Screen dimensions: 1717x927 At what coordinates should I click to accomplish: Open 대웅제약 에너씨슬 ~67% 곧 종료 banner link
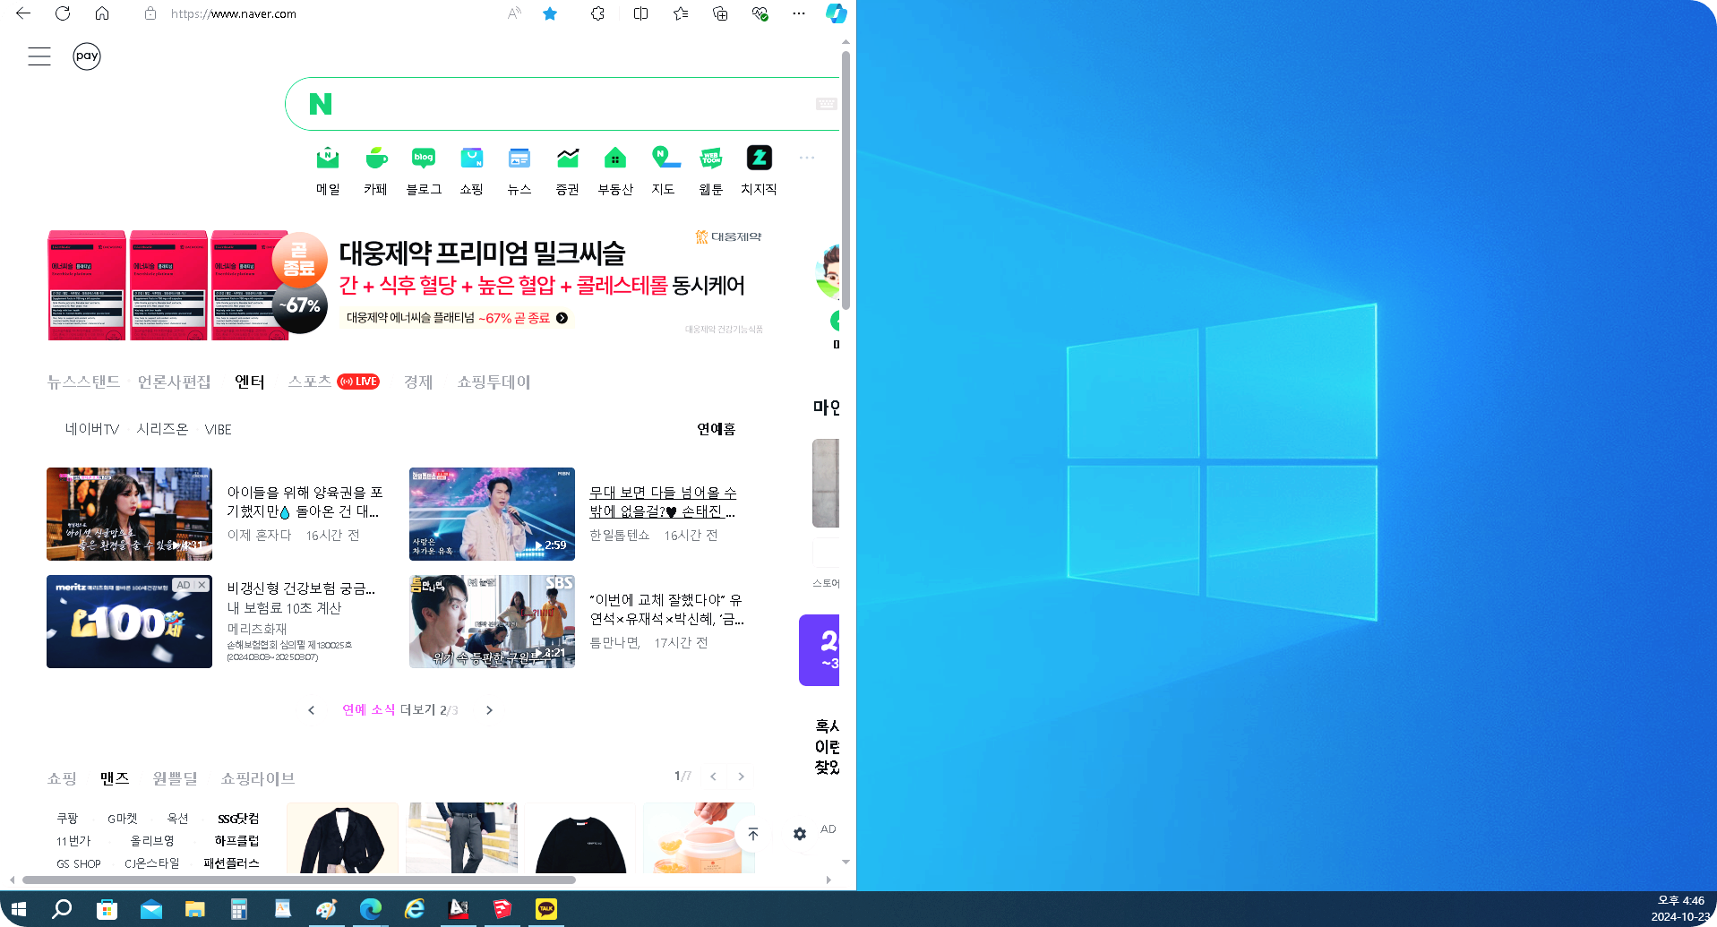pyautogui.click(x=457, y=318)
